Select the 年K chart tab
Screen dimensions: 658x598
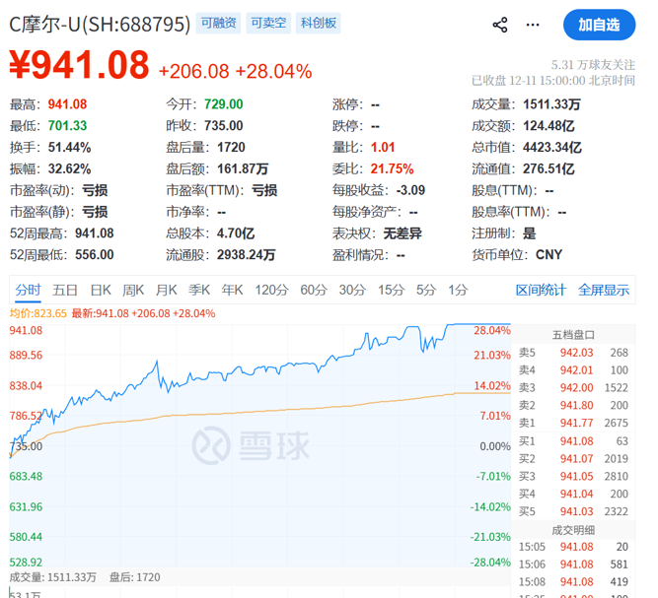232,290
